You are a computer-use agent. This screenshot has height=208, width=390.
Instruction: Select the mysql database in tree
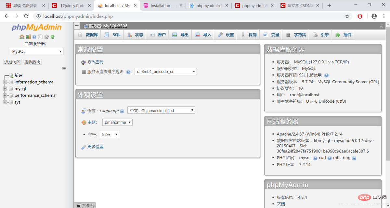click(20, 89)
